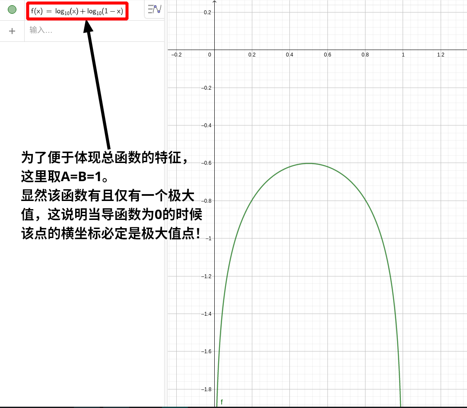Click the x-axis label 1.2

click(x=441, y=55)
